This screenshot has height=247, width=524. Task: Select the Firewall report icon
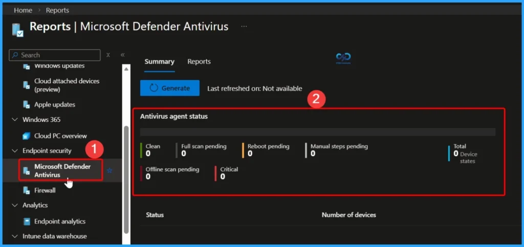pyautogui.click(x=27, y=190)
